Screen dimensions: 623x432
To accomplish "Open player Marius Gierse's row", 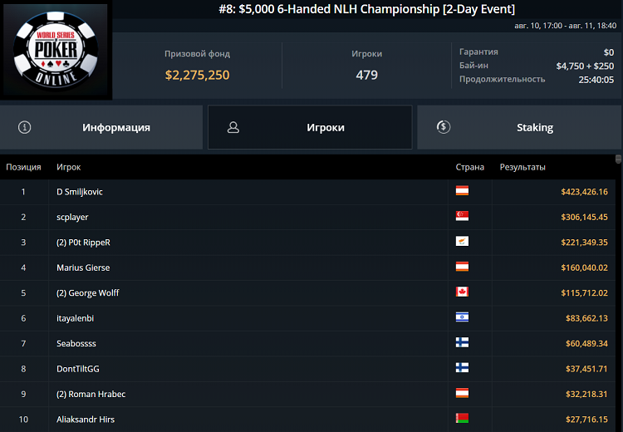I will pos(83,268).
